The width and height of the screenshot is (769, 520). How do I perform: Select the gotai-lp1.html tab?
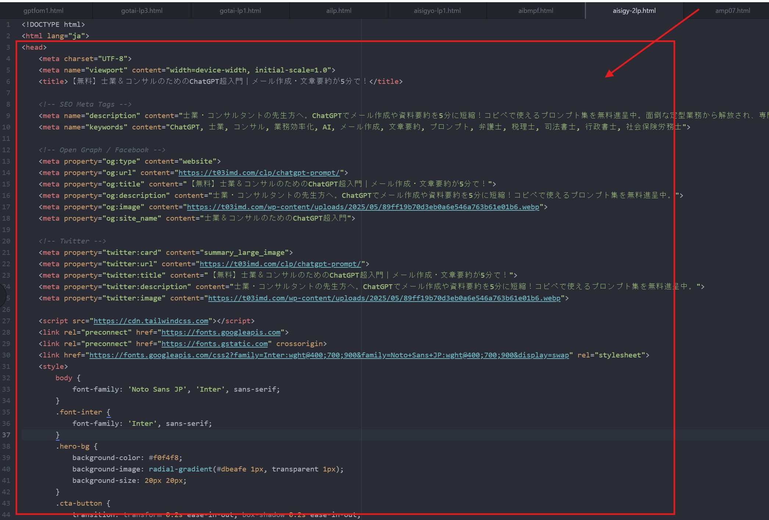[240, 11]
